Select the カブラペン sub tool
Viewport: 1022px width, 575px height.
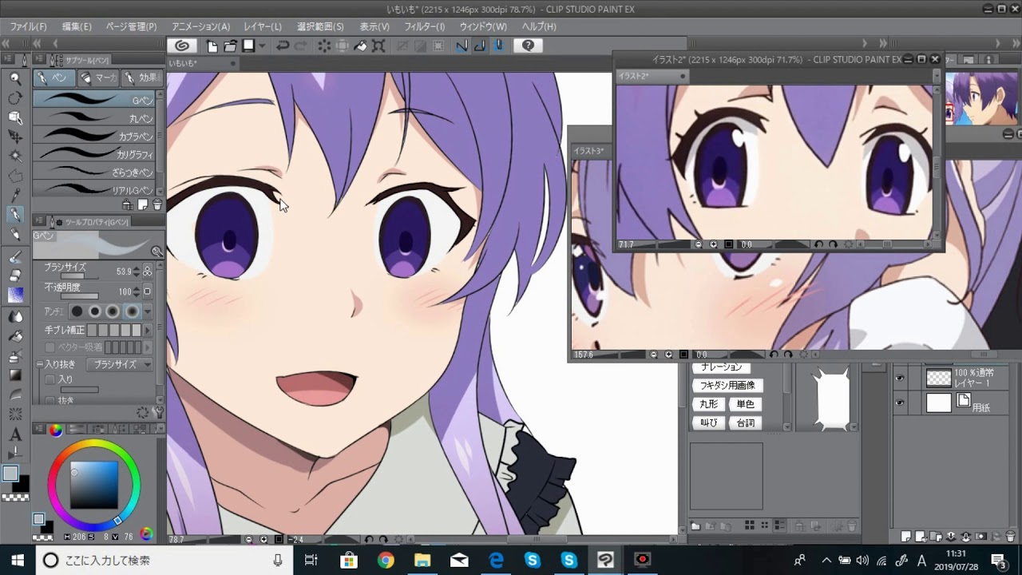[x=94, y=136]
